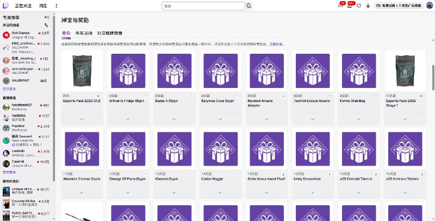This screenshot has height=221, width=435.
Task: Open the Twitch home logo
Action: [x=5, y=6]
